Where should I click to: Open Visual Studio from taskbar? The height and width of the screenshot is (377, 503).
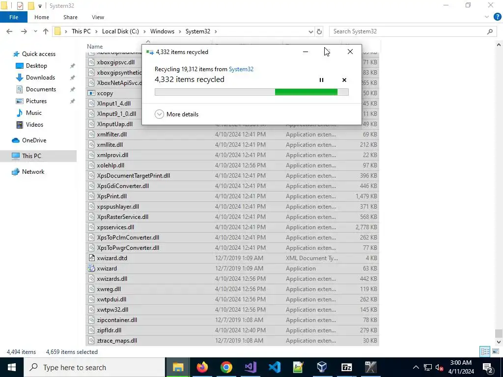point(250,367)
